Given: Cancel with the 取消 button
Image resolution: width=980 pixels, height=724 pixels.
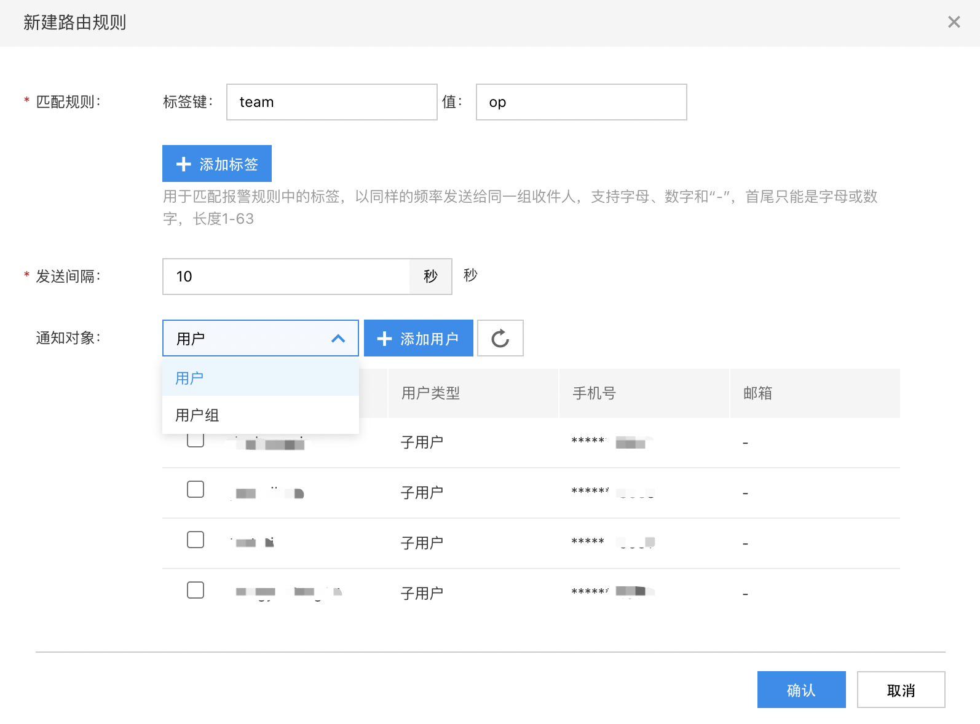Looking at the screenshot, I should pyautogui.click(x=901, y=690).
